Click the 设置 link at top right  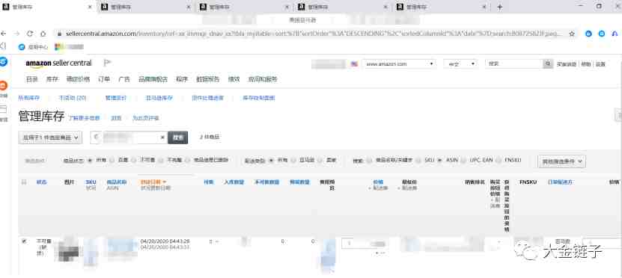point(600,64)
